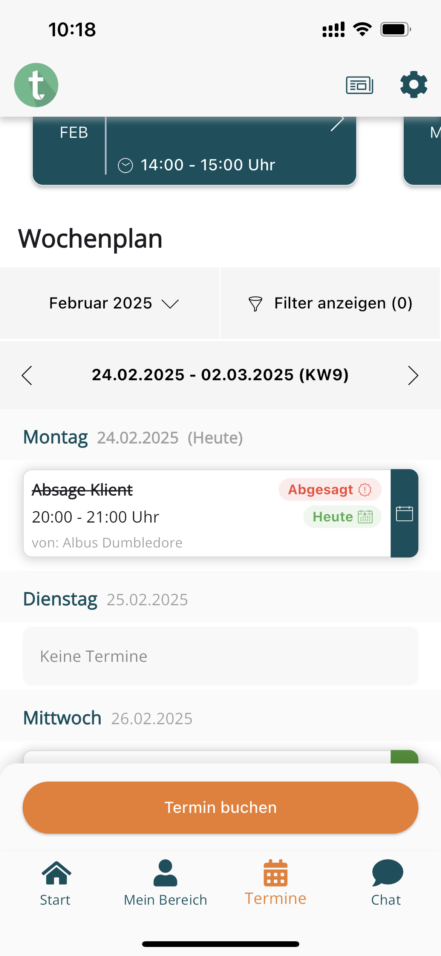Image resolution: width=441 pixels, height=956 pixels.
Task: Open settings via gear icon
Action: coord(413,85)
